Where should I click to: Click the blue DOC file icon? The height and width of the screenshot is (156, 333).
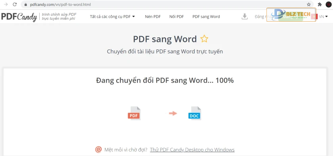195,113
